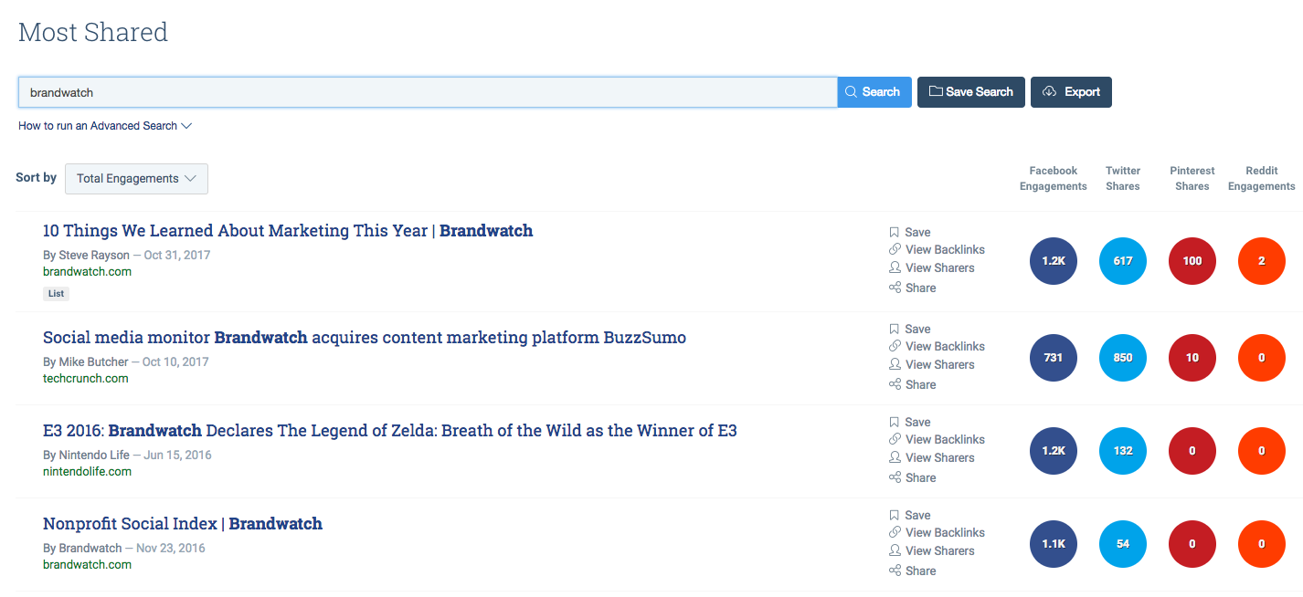
Task: Share the BuzzSumo acquisition article
Action: pyautogui.click(x=919, y=384)
